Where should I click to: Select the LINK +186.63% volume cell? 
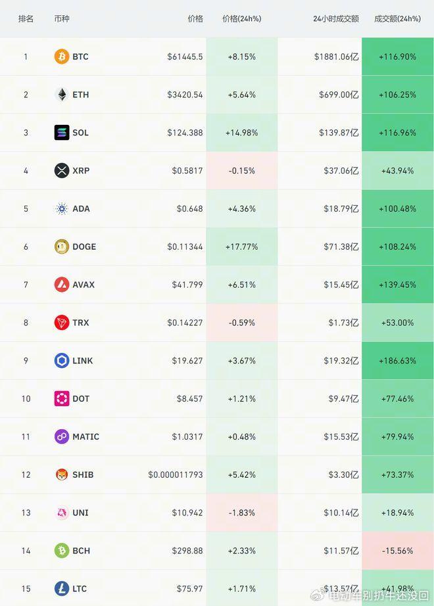tap(398, 361)
